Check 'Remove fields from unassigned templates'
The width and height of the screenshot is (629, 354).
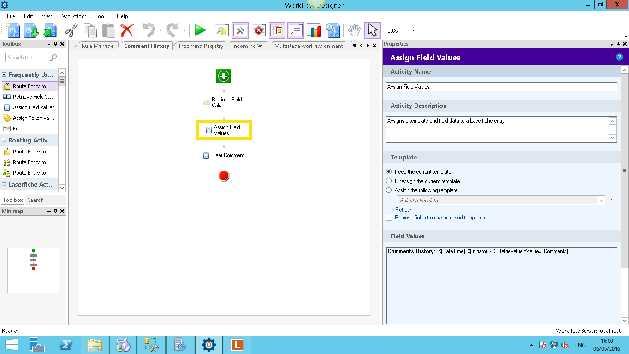pyautogui.click(x=389, y=218)
